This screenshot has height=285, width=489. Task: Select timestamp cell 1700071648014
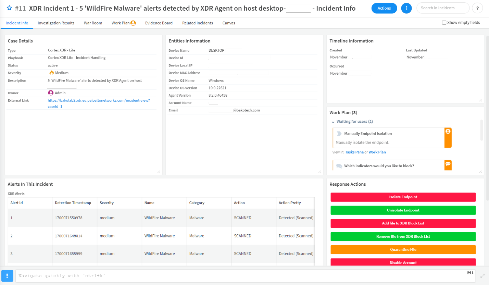click(x=68, y=236)
